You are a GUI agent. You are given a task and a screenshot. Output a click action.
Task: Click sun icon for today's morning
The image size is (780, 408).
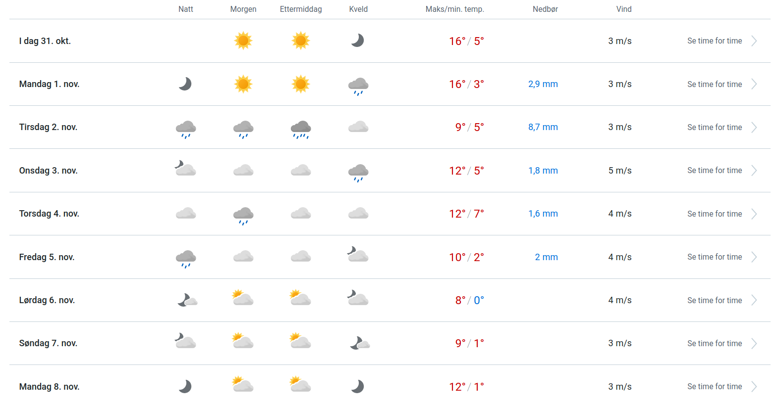pyautogui.click(x=243, y=41)
